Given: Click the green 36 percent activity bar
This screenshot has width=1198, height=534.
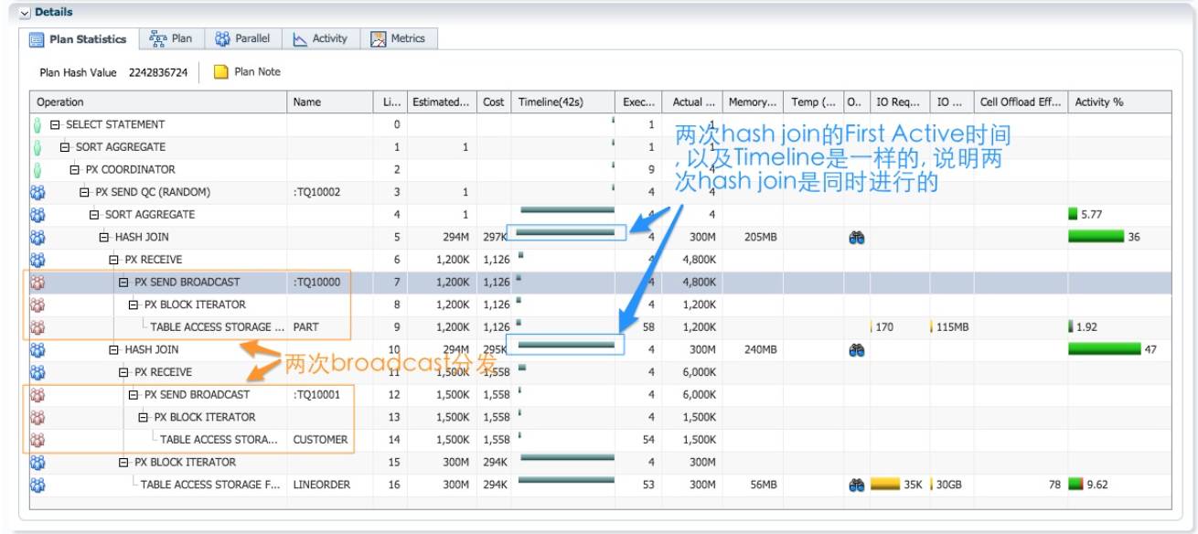Looking at the screenshot, I should [x=1096, y=237].
